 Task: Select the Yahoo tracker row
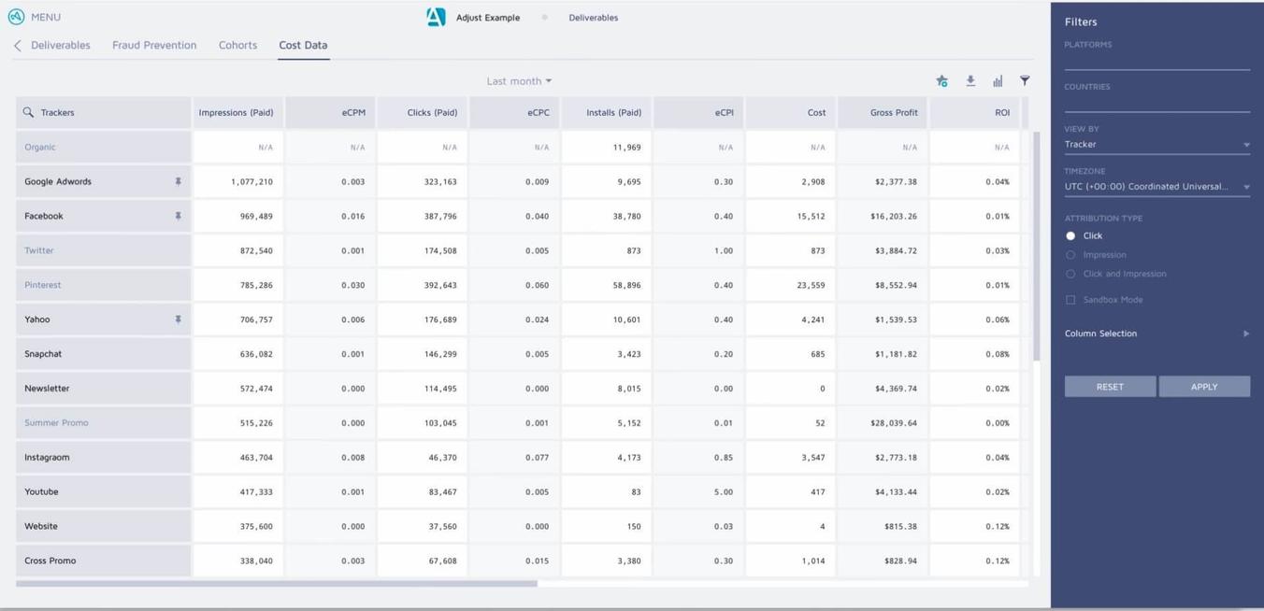103,320
